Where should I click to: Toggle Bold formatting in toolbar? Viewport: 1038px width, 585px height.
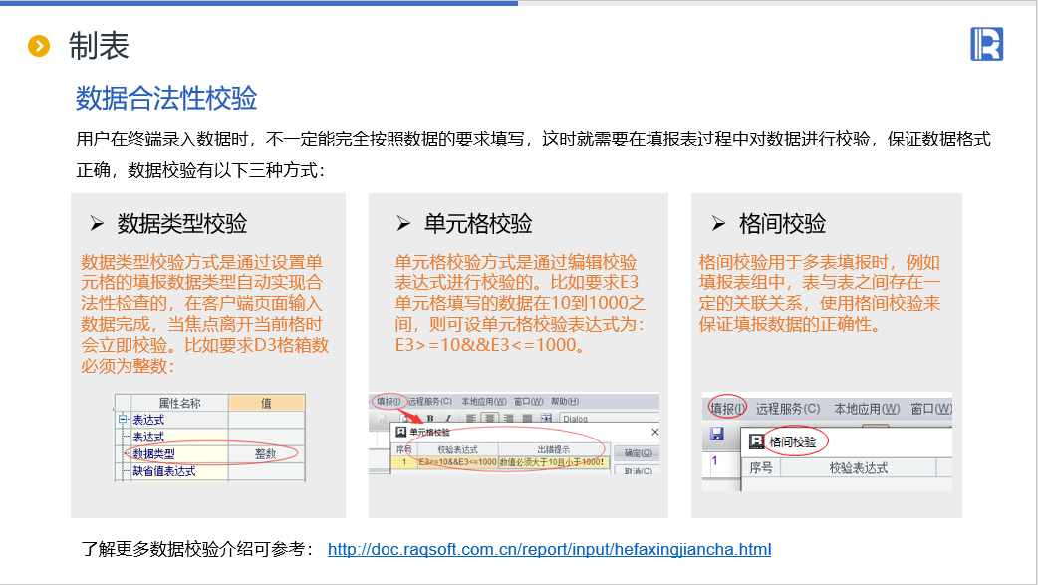pyautogui.click(x=430, y=418)
